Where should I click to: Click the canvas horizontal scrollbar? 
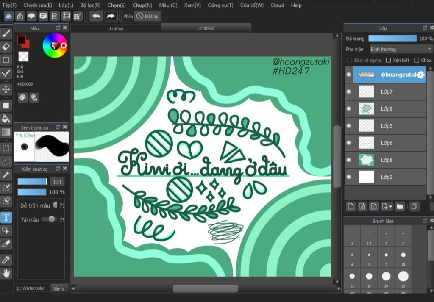click(x=206, y=288)
